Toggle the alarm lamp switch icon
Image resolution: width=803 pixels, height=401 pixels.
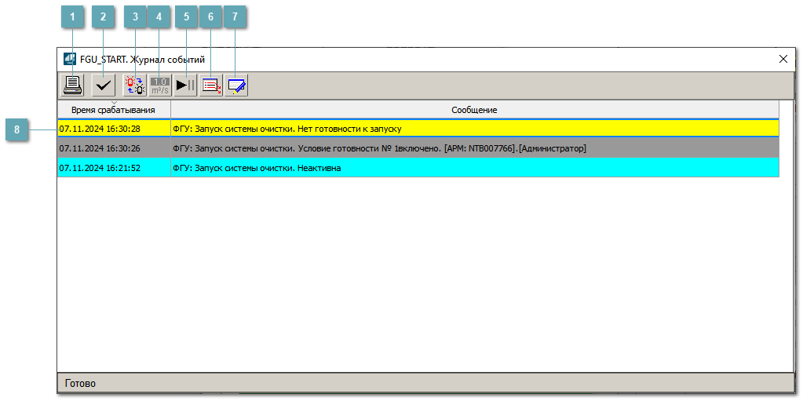[135, 86]
